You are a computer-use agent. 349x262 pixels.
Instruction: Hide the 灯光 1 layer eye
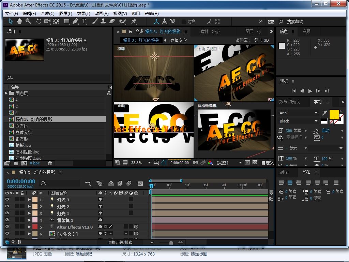(7, 213)
